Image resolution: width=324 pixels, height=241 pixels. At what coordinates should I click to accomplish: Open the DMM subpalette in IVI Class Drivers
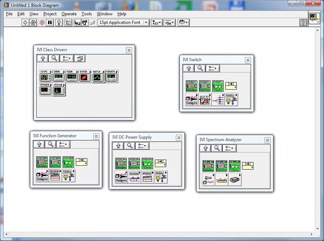click(59, 76)
